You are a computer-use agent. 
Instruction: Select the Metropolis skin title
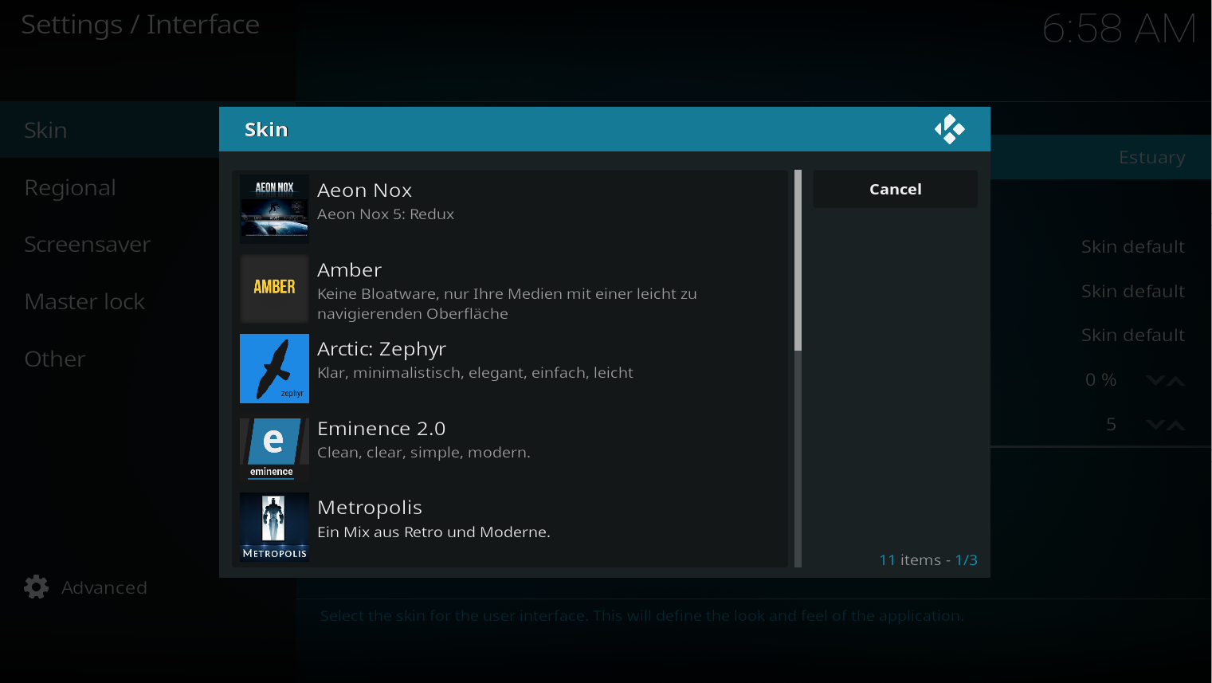tap(370, 508)
